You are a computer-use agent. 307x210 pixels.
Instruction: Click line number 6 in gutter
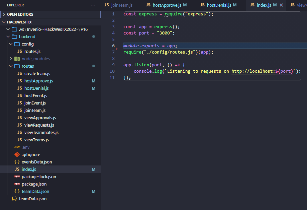pyautogui.click(x=113, y=46)
